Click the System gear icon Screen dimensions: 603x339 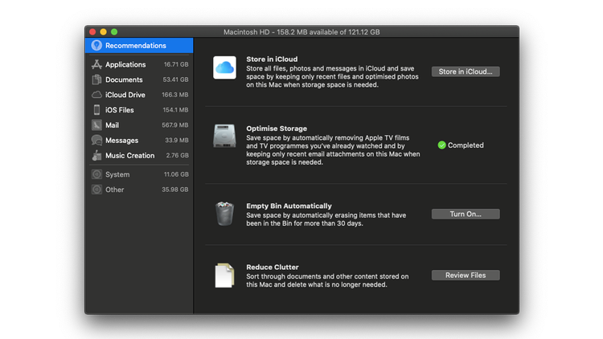[96, 174]
